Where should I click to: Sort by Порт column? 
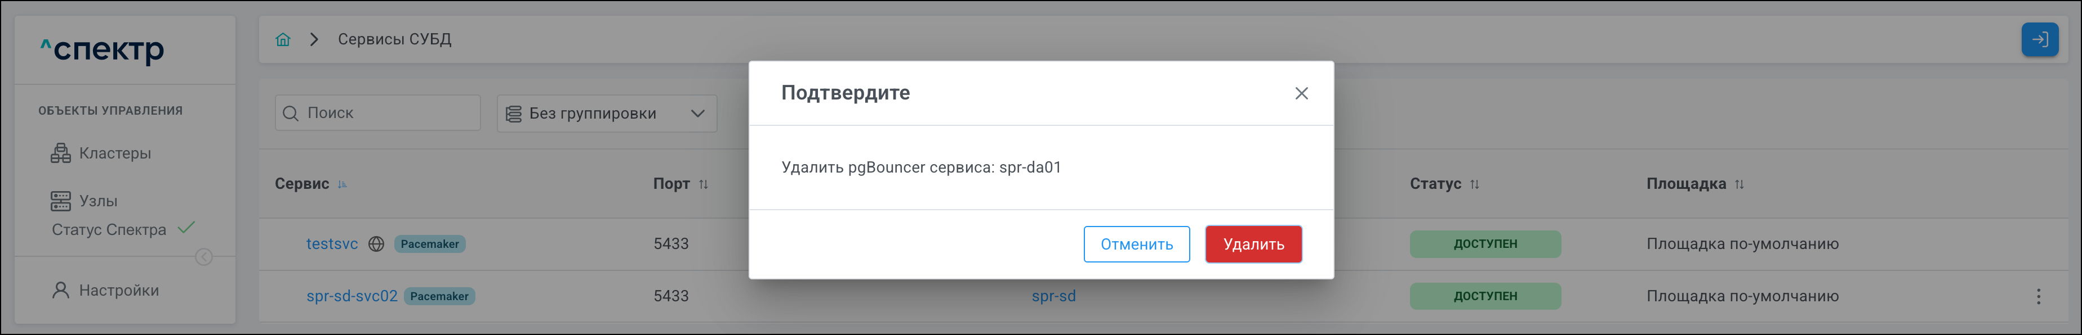point(703,185)
